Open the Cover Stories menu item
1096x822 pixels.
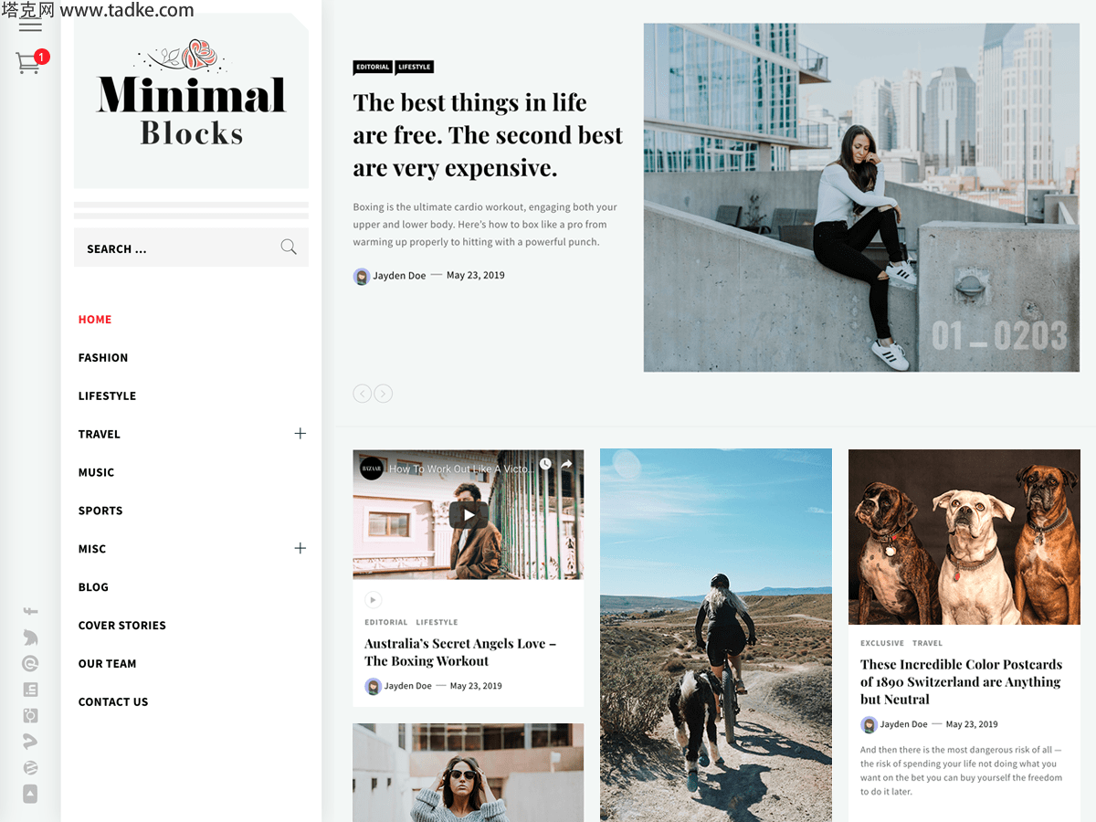(x=122, y=626)
